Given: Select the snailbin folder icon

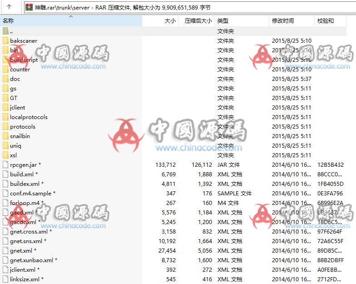Looking at the screenshot, I should 5,136.
